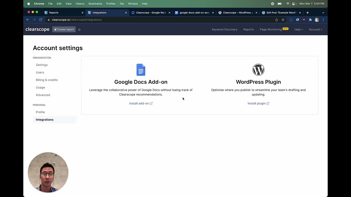
Task: Switch to the Reports tab
Action: [54, 13]
